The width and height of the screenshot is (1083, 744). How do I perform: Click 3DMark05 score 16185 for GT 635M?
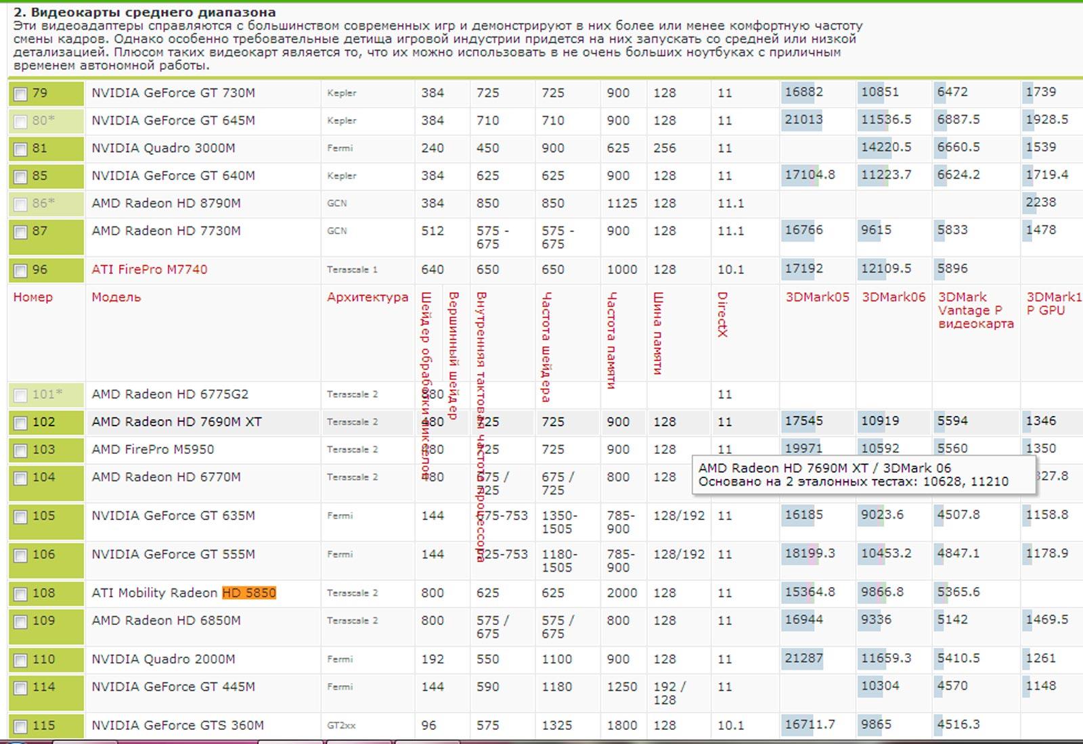point(803,515)
